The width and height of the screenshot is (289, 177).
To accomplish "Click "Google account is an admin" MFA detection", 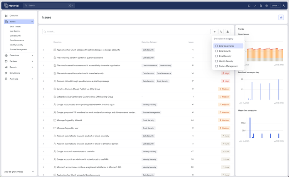I will 82,159.
